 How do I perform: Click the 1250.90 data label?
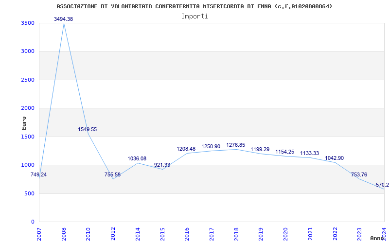[x=211, y=147]
